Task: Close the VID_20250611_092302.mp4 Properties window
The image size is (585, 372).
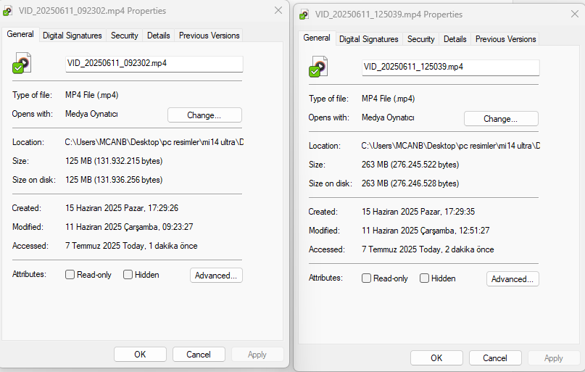Action: point(278,11)
